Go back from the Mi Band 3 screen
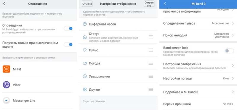Image resolution: width=237 pixels, height=110 pixels. [x=165, y=4]
